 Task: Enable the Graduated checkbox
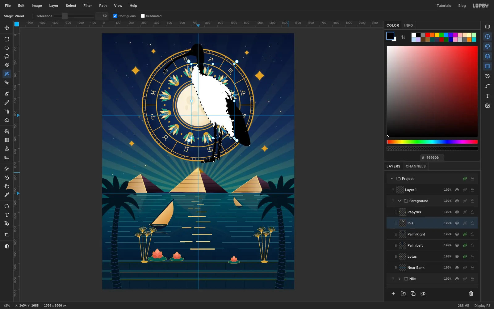click(x=143, y=16)
